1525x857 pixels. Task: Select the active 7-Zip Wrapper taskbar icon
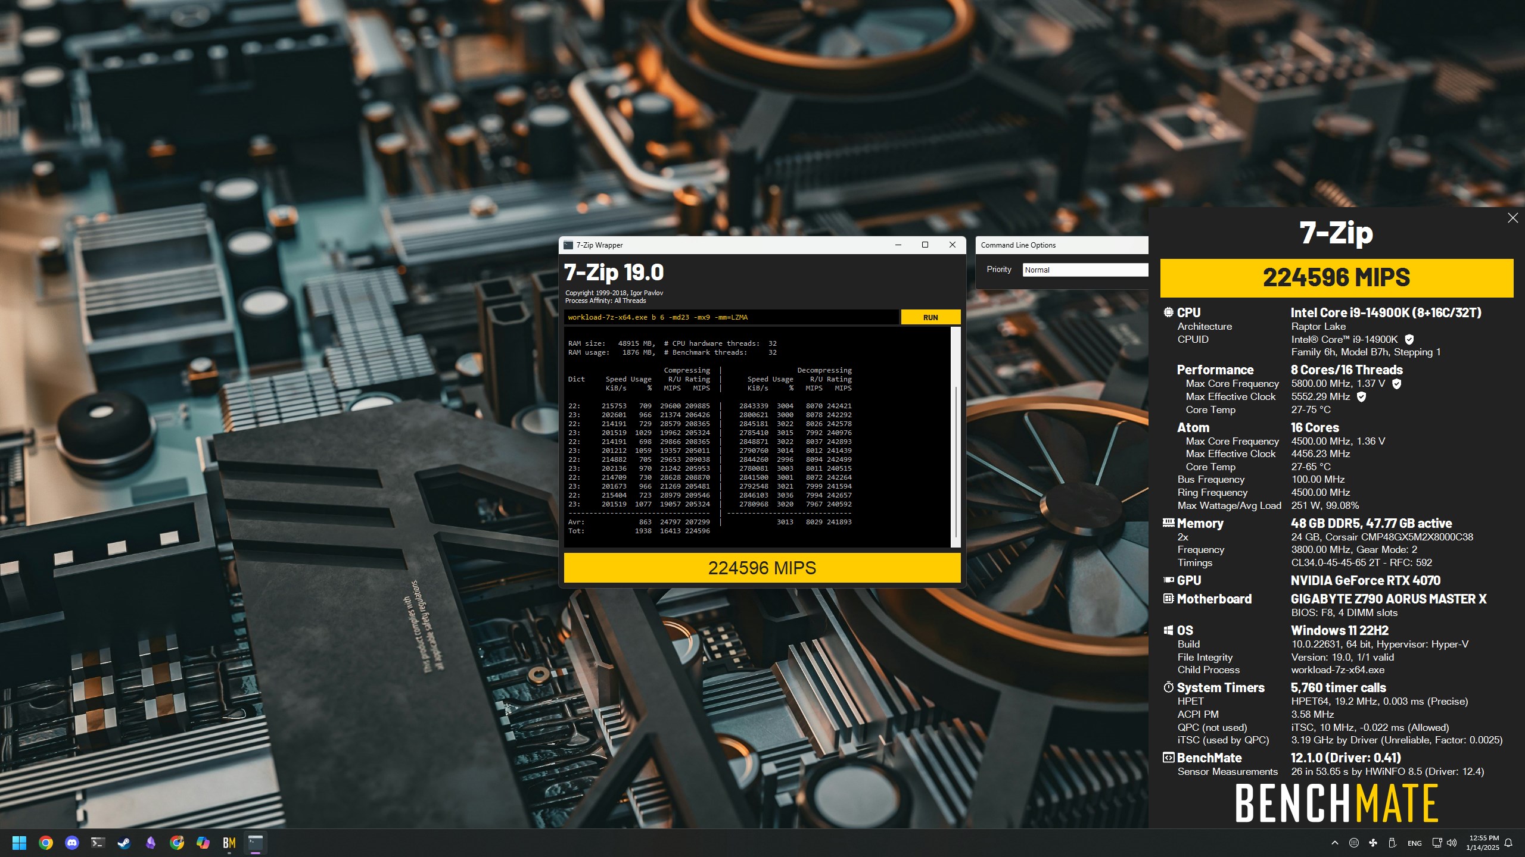tap(256, 843)
